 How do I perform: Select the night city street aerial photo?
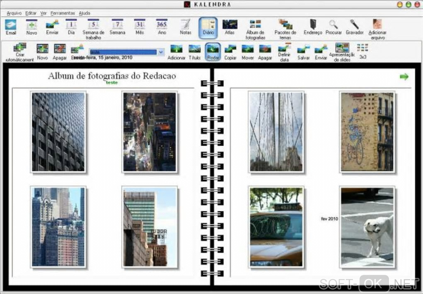point(149,132)
